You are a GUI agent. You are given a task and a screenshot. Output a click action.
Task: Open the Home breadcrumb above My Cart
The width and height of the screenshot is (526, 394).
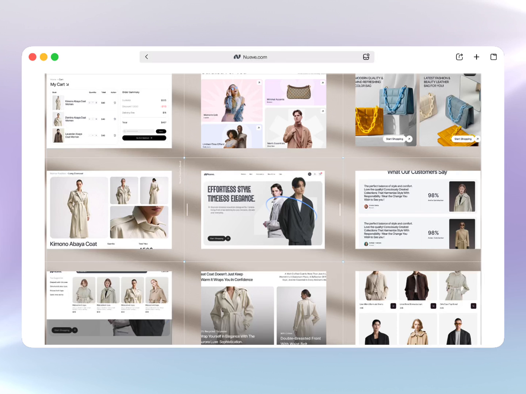[x=53, y=79]
